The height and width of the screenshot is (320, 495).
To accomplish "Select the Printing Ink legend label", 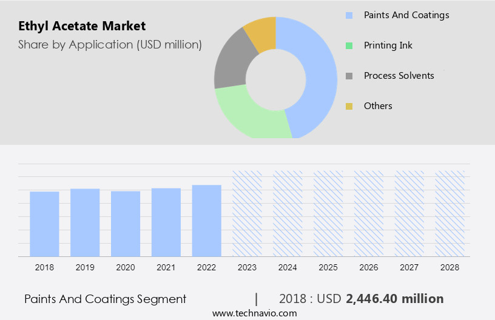I will pyautogui.click(x=388, y=45).
